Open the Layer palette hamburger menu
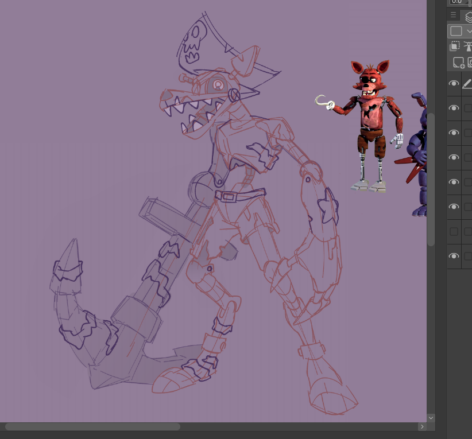 tap(453, 15)
